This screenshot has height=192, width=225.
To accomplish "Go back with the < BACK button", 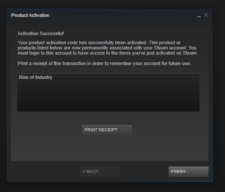I will [100, 172].
